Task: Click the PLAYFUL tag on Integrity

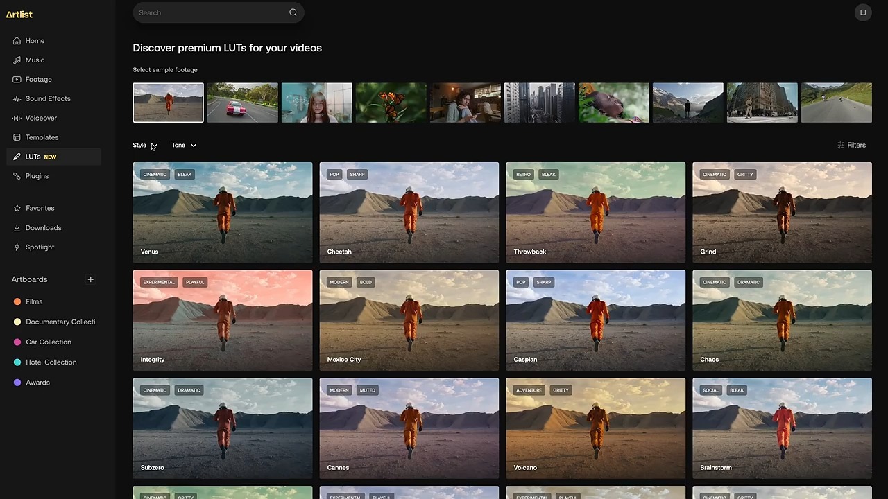Action: [195, 282]
